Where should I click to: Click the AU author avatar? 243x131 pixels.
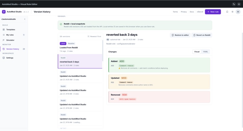click(108, 40)
